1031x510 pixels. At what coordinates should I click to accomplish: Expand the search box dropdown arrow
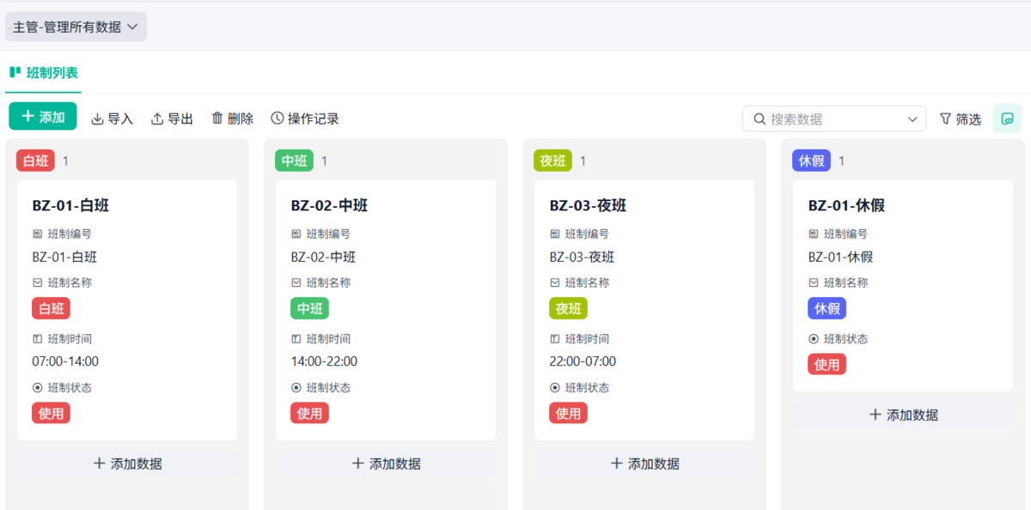coord(912,118)
